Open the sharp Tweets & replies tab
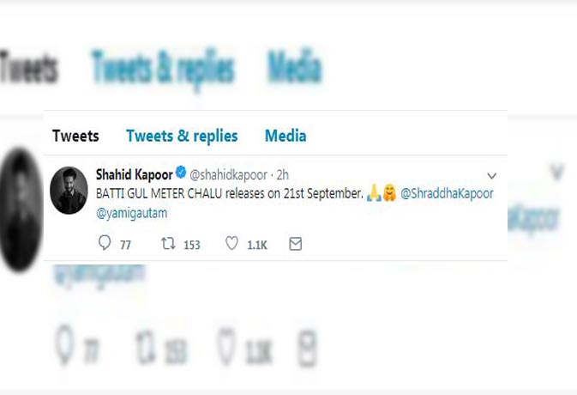 182,136
